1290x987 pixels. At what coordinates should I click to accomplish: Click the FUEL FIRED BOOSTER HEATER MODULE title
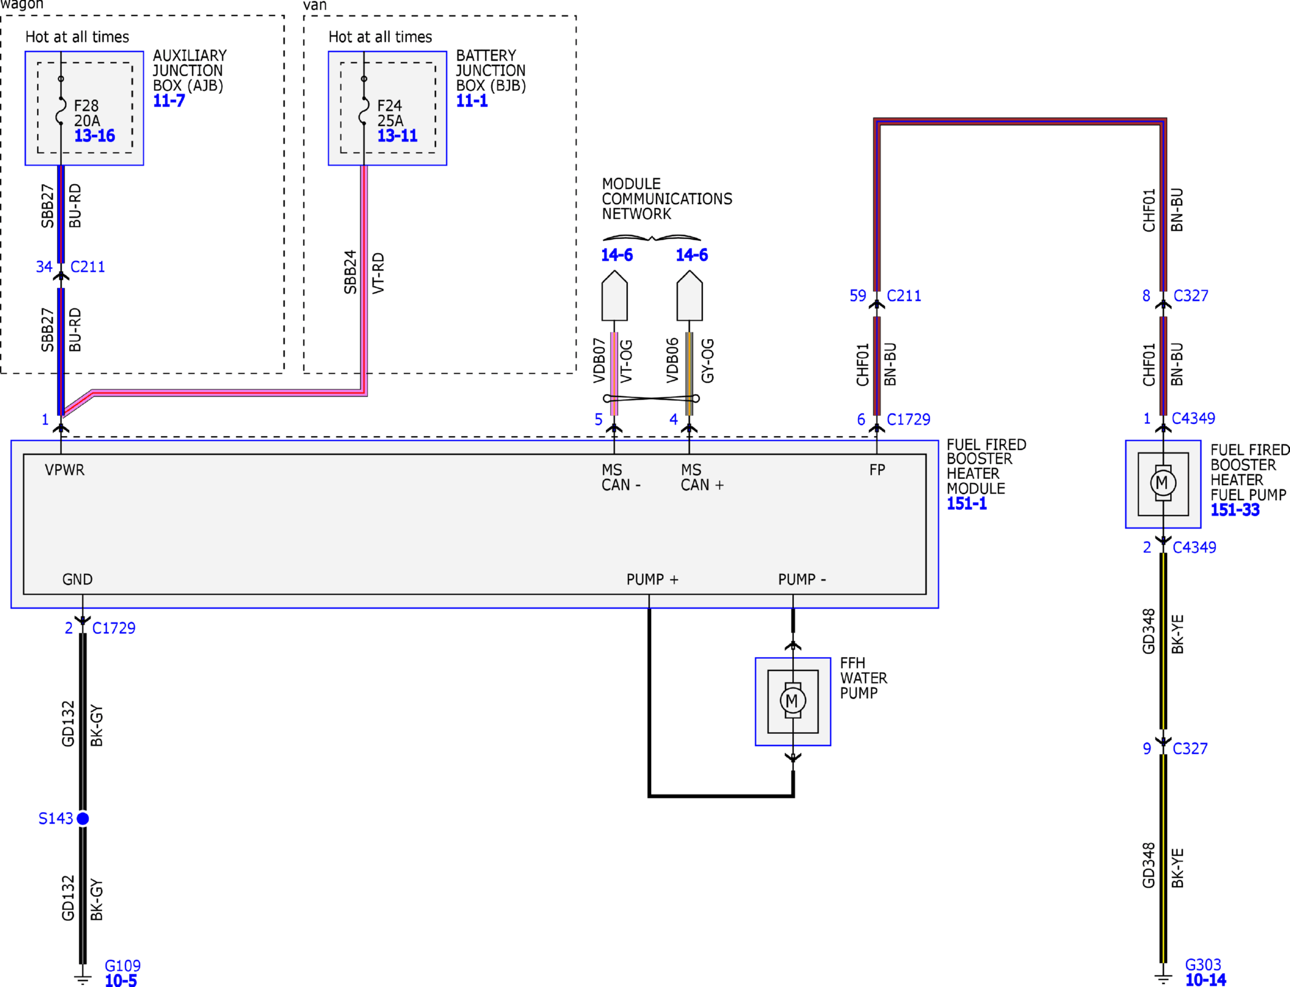pyautogui.click(x=987, y=467)
